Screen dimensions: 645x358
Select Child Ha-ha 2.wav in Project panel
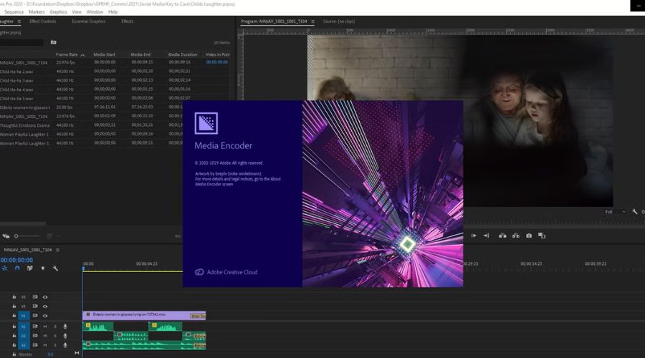pyautogui.click(x=16, y=72)
